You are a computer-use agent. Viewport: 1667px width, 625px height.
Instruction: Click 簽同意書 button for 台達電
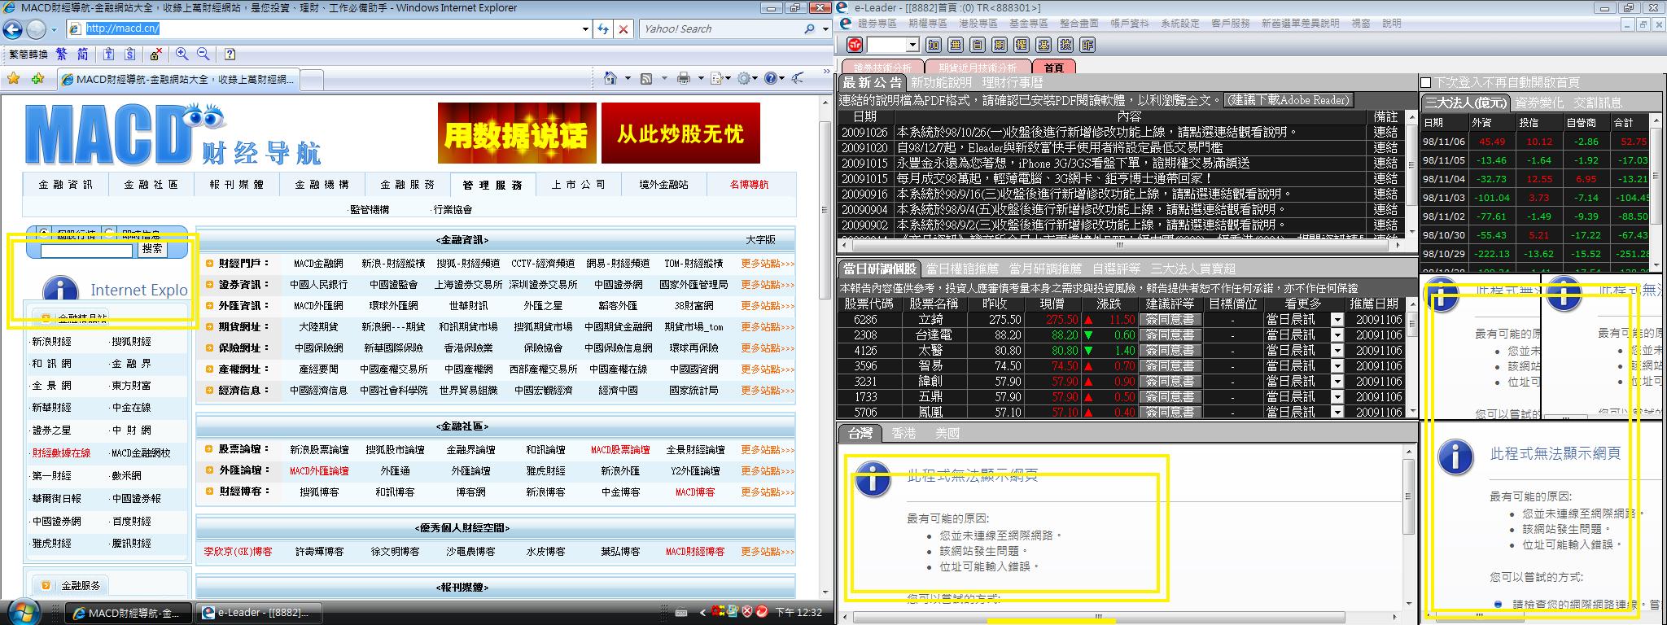coord(1169,335)
